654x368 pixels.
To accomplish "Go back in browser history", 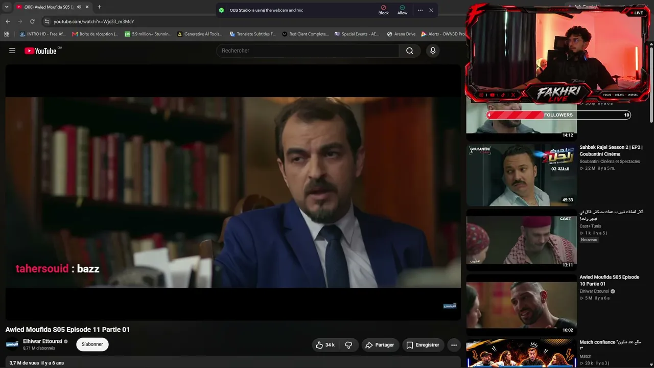I will (x=8, y=21).
